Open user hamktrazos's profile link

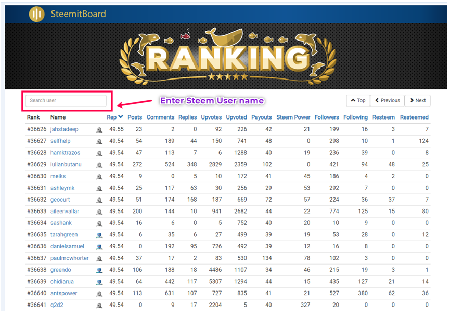point(66,153)
